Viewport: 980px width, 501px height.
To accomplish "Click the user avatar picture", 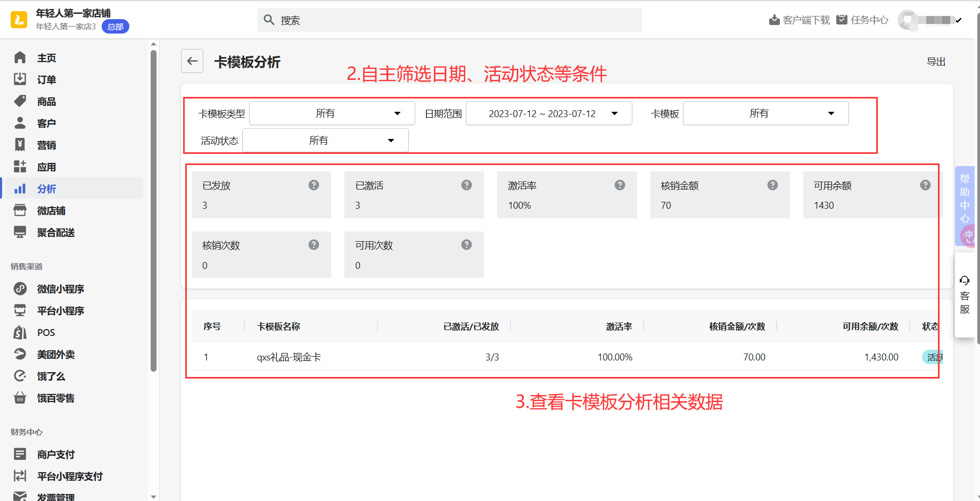I will pyautogui.click(x=907, y=20).
